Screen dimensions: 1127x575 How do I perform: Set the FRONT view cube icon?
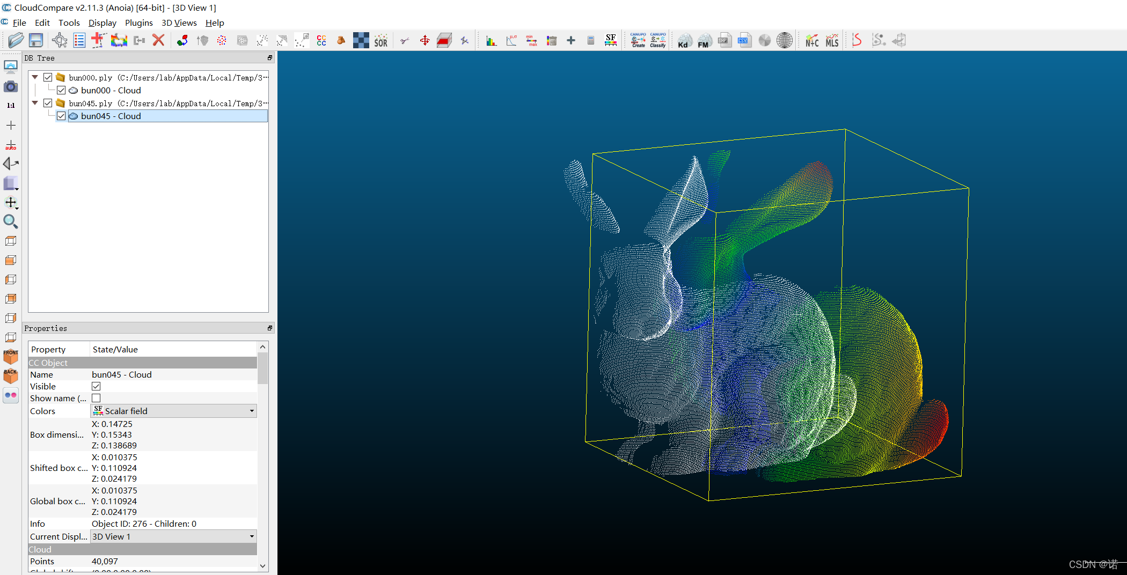(x=11, y=357)
